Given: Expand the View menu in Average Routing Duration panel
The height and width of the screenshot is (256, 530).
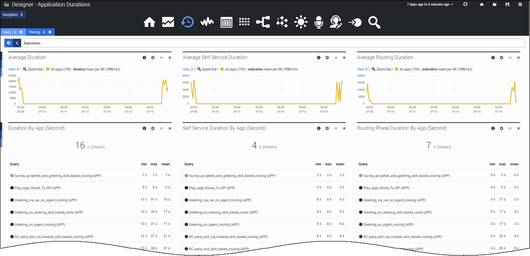Looking at the screenshot, I should (x=362, y=69).
